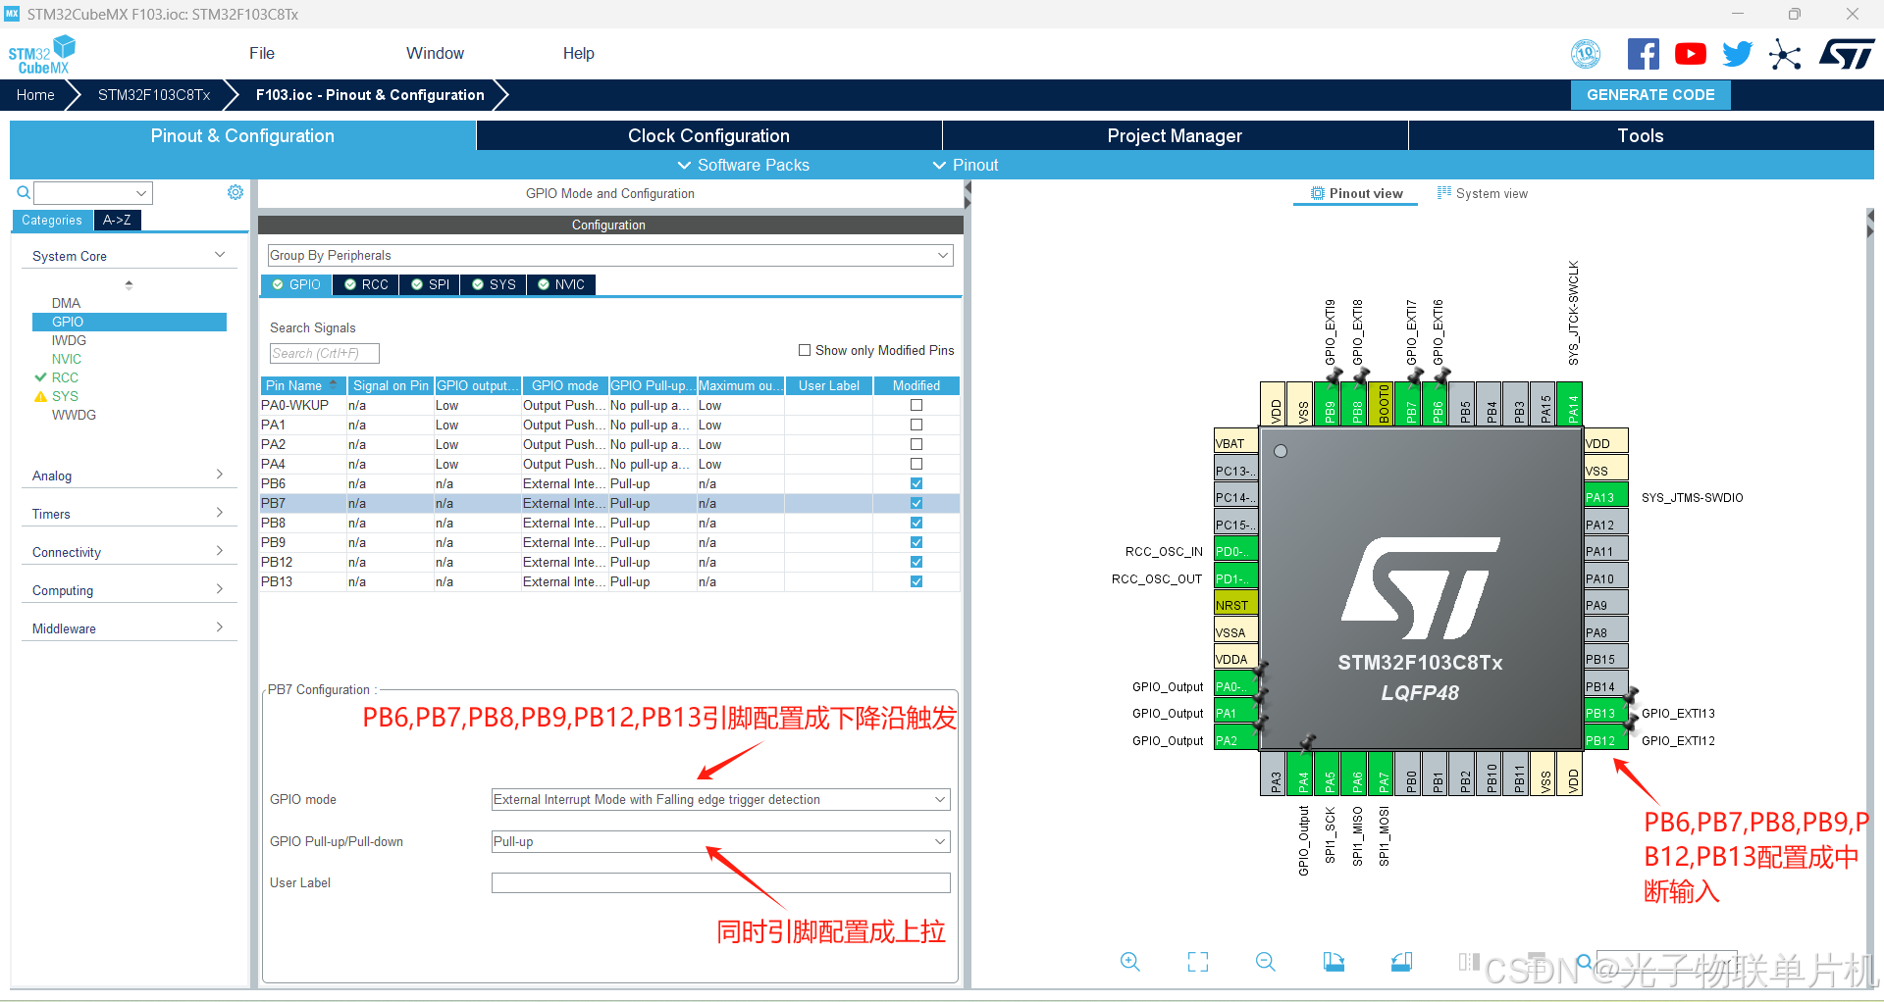1884x1002 pixels.
Task: Toggle Modified checkbox for PA0-WKUP row
Action: [916, 405]
